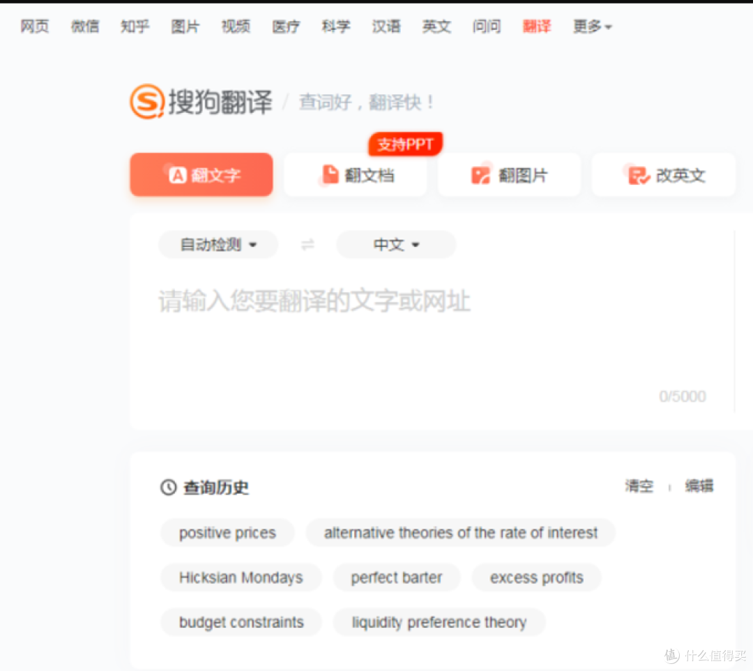Open 视频 in top navigation
Image resolution: width=753 pixels, height=671 pixels.
(x=236, y=27)
